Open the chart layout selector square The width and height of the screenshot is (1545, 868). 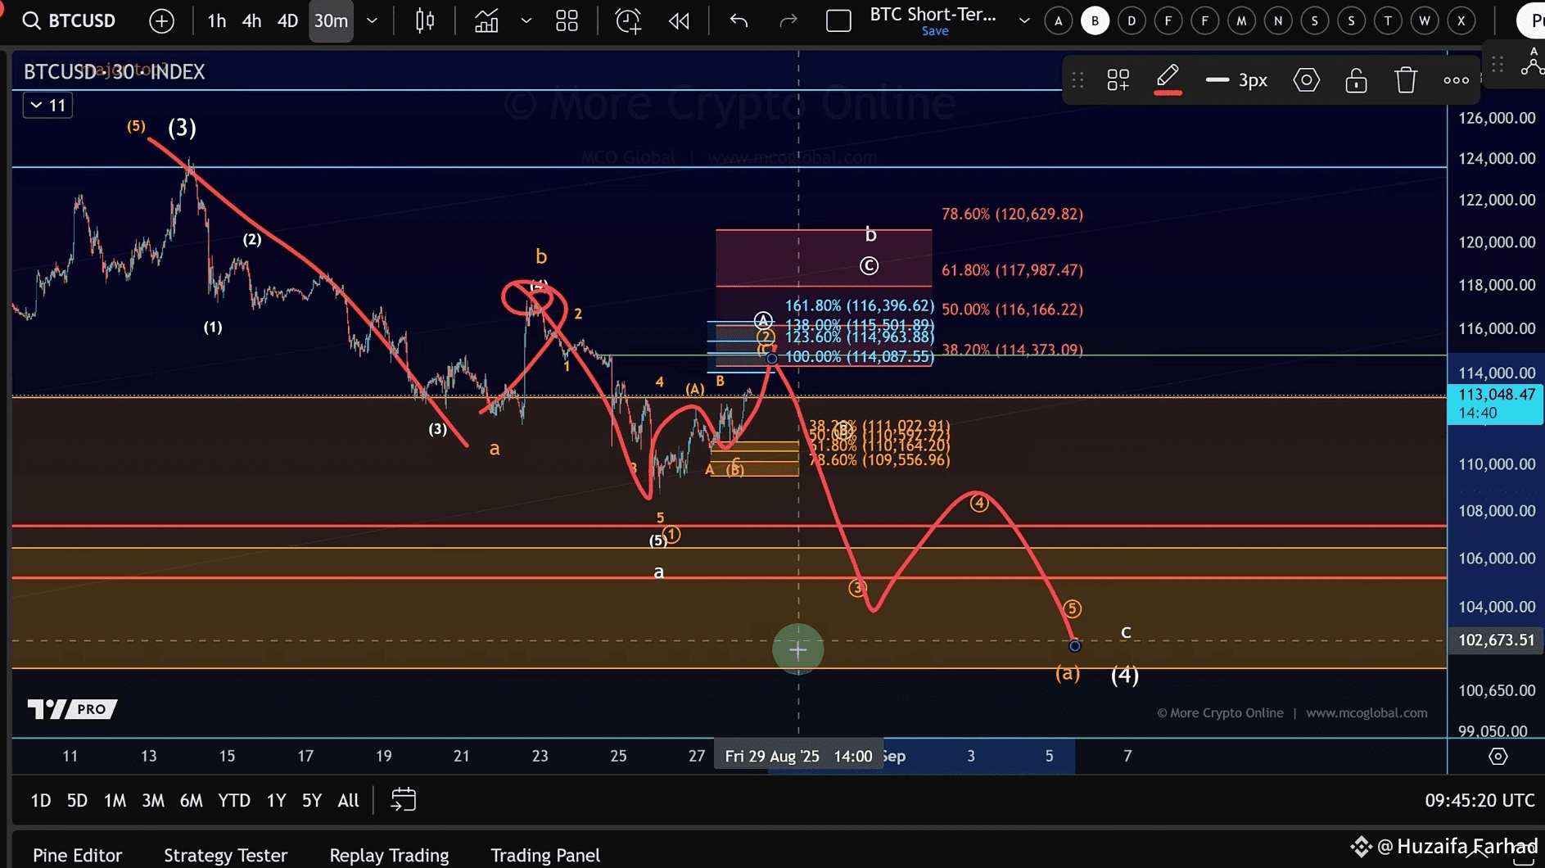pos(838,20)
